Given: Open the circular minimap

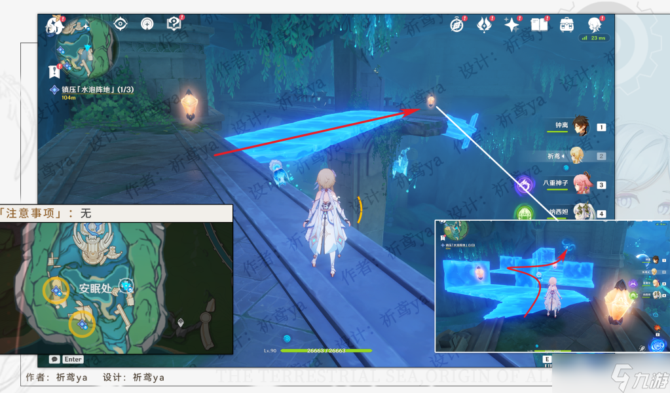Looking at the screenshot, I should click(x=88, y=48).
